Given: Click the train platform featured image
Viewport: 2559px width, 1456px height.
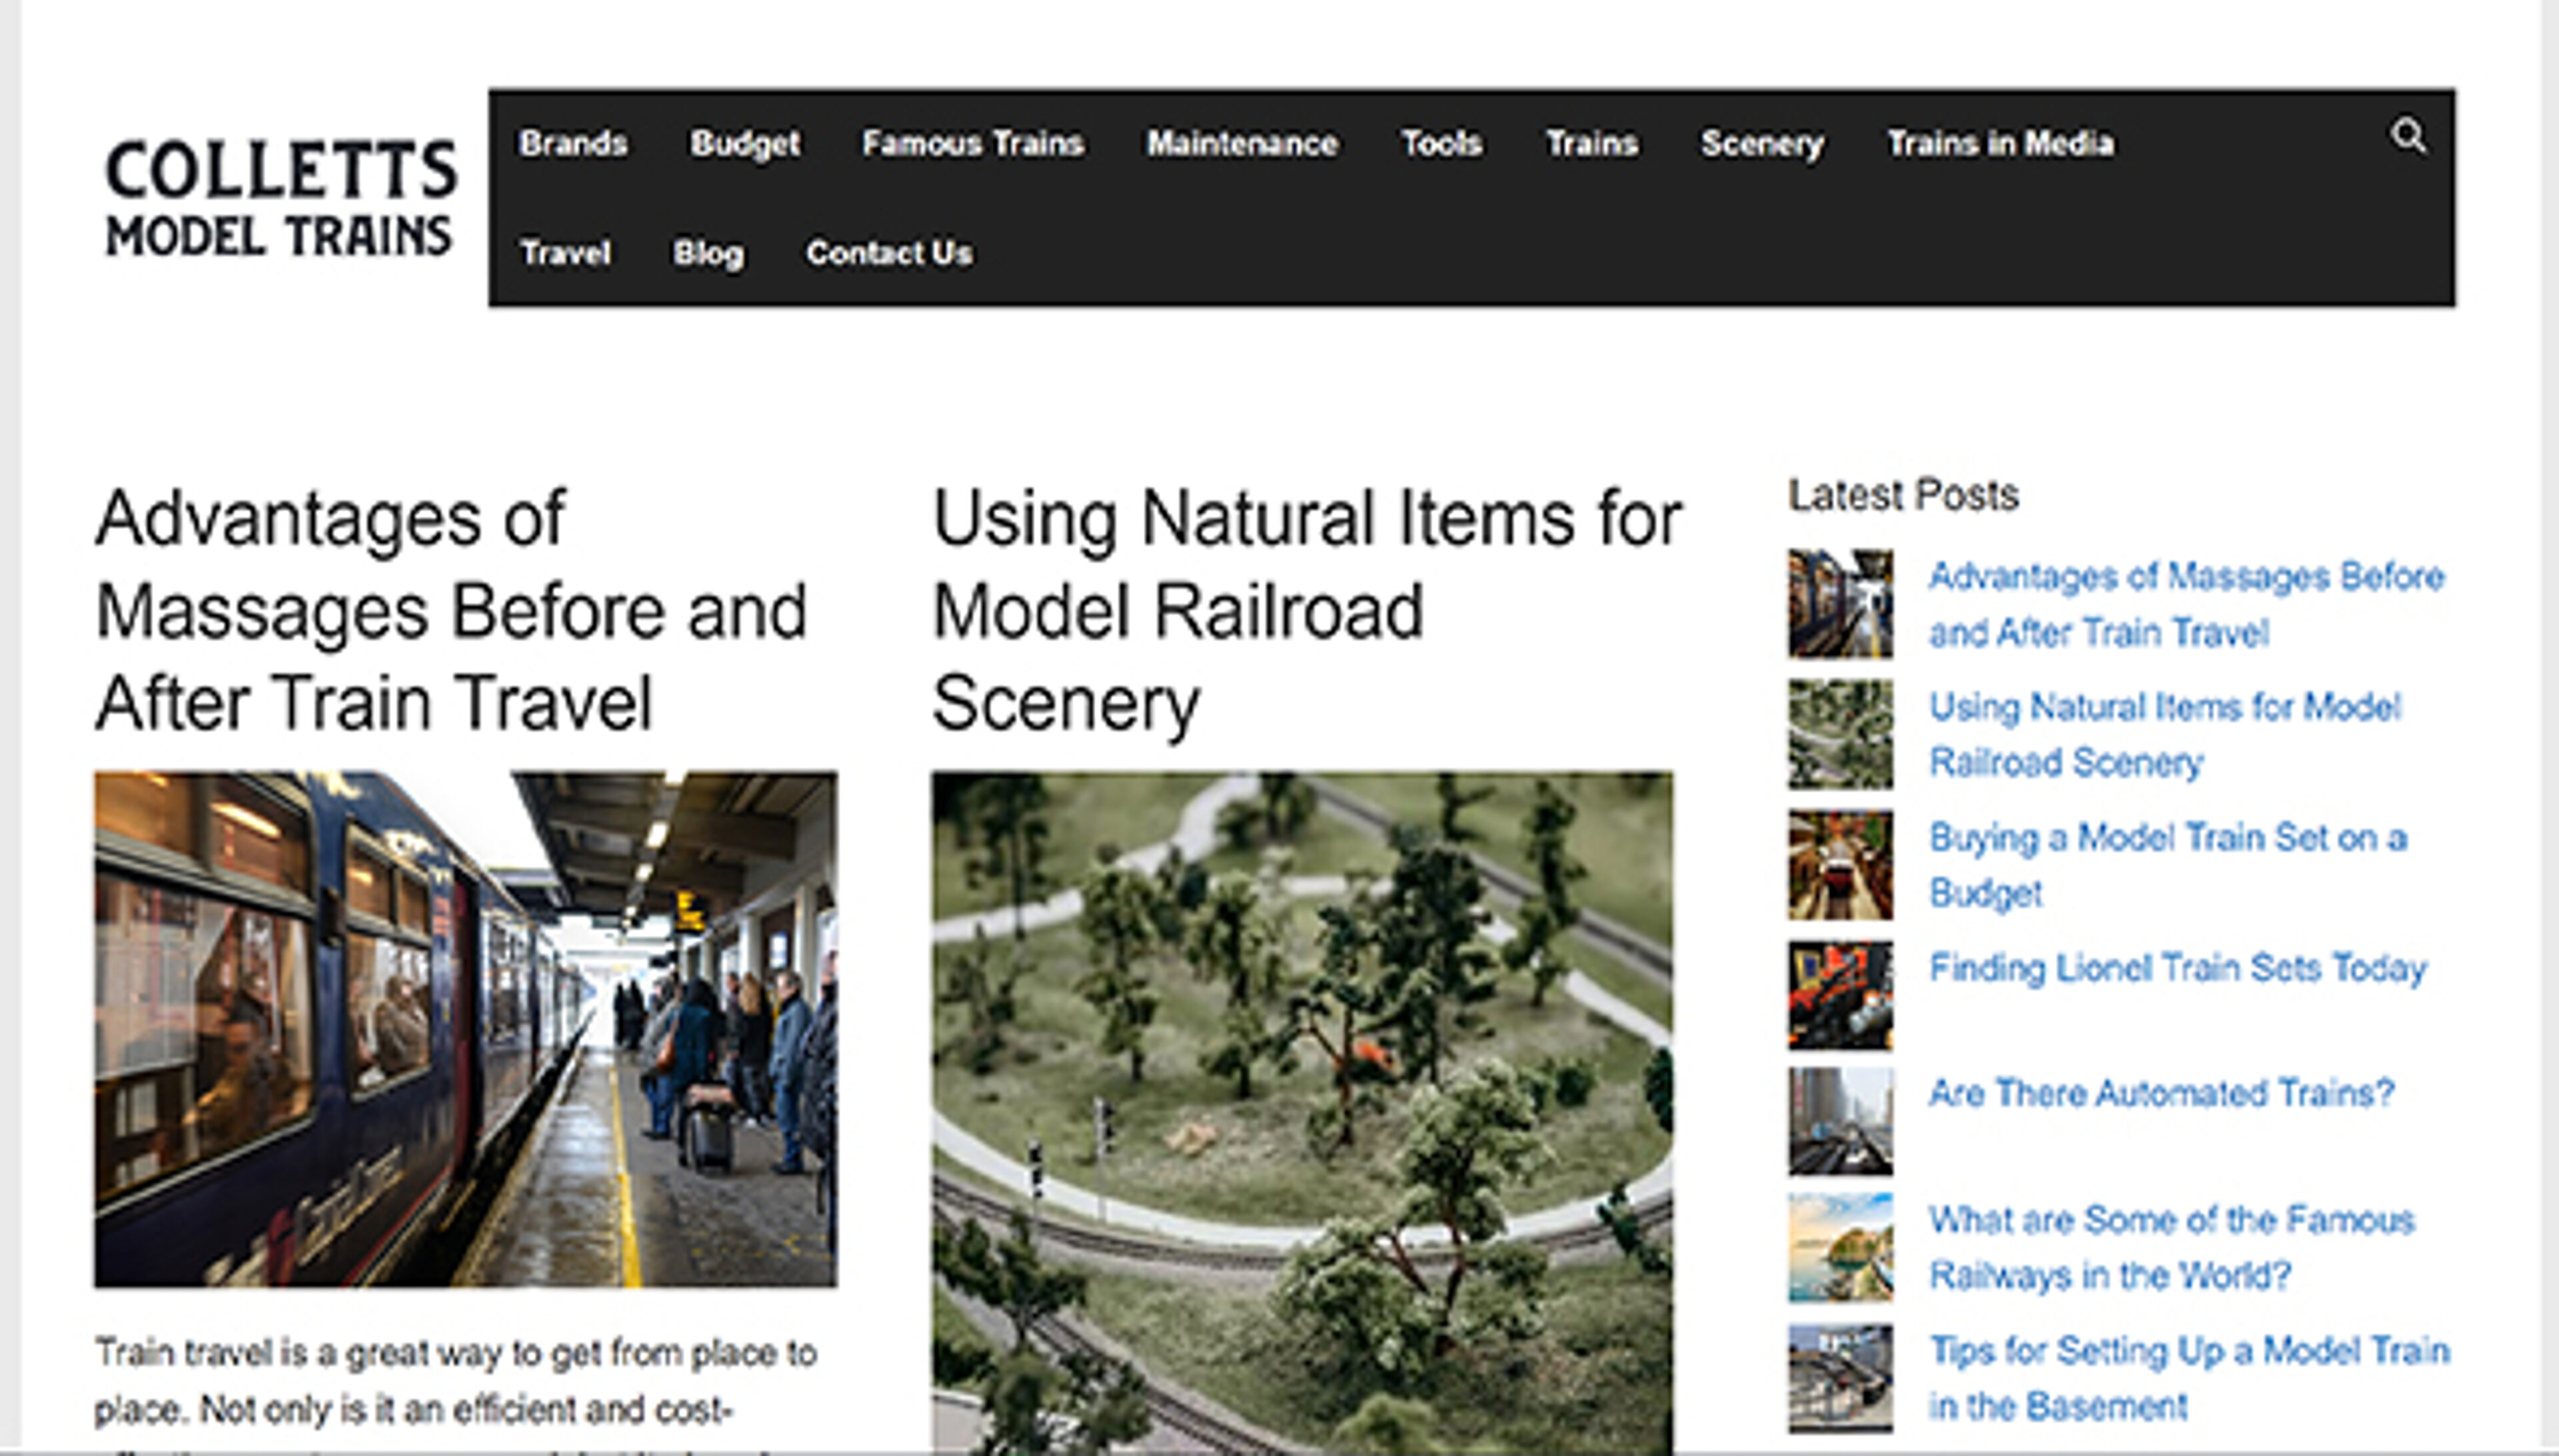Looking at the screenshot, I should [466, 1028].
